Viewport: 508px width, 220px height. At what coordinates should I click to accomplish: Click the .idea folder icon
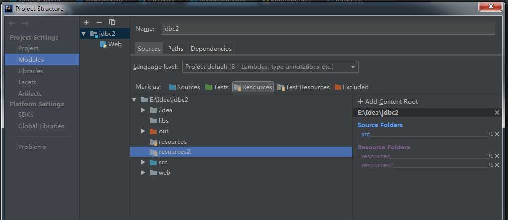(x=153, y=110)
